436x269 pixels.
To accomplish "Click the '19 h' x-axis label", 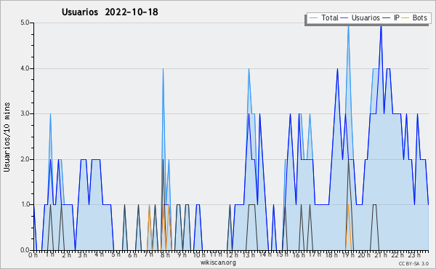I will pyautogui.click(x=348, y=255).
